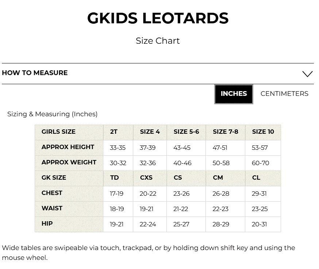Select the SIZE 10 column header

point(263,132)
